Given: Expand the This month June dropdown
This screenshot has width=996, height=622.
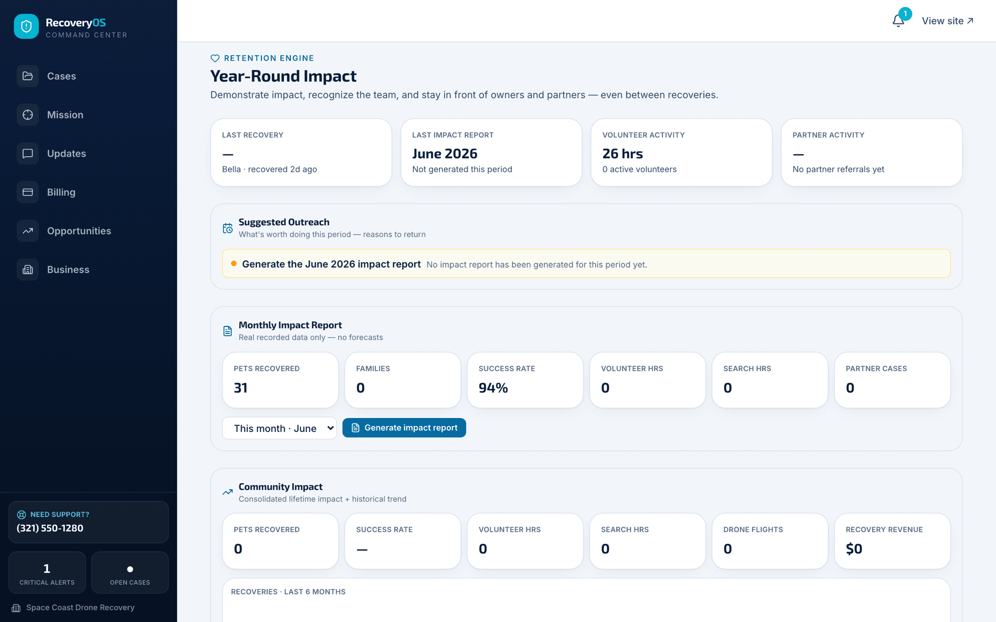Looking at the screenshot, I should tap(279, 428).
